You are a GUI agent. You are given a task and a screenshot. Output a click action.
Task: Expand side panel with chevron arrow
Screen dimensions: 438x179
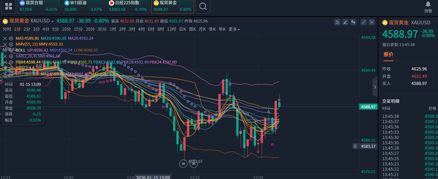click(375, 87)
